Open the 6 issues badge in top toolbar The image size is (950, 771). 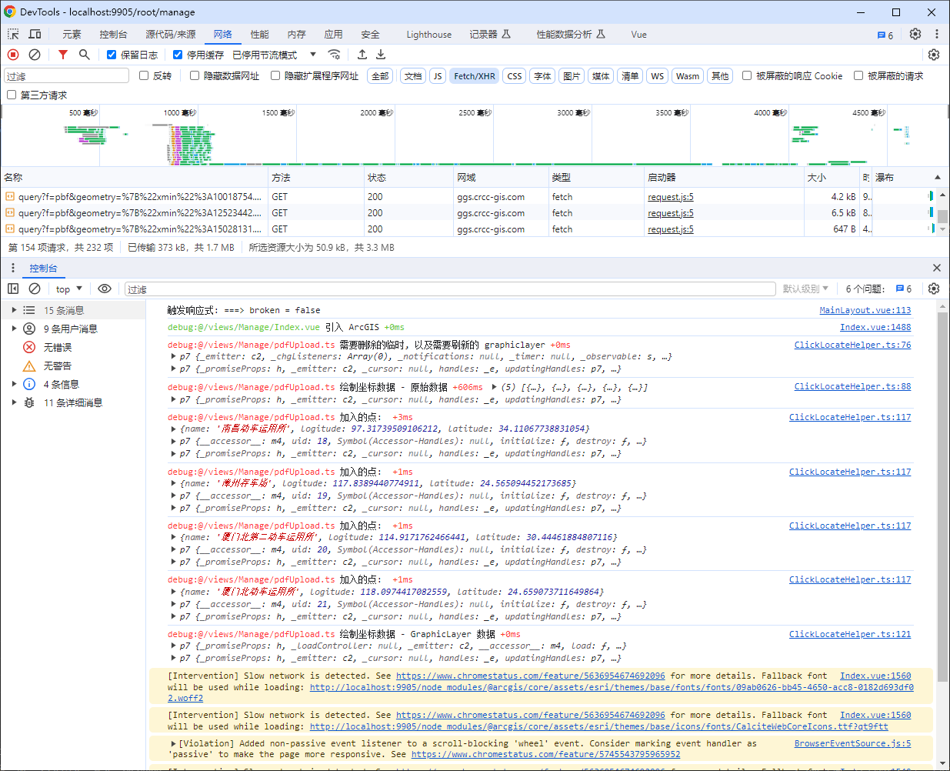pyautogui.click(x=885, y=35)
